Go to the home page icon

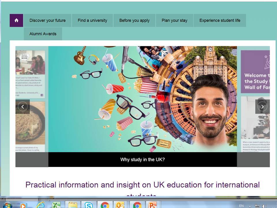pos(16,20)
